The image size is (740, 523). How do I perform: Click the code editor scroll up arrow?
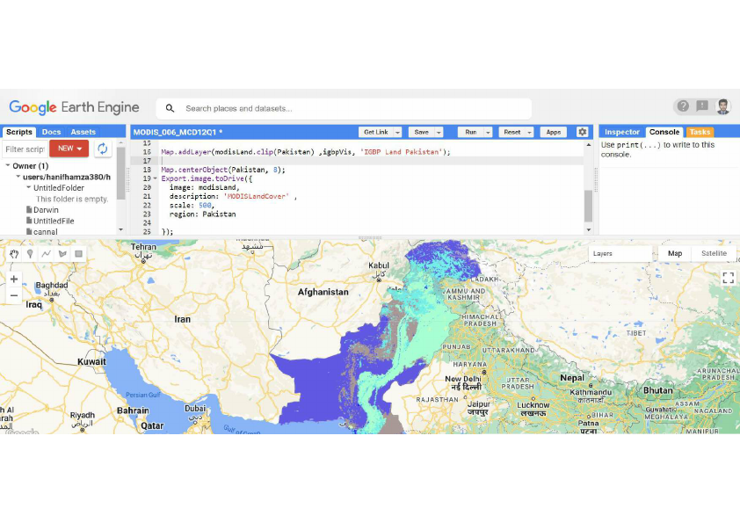[588, 145]
